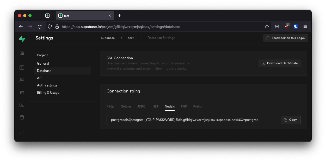Select the Nodejs connection tab
The height and width of the screenshot is (161, 326).
coord(170,106)
